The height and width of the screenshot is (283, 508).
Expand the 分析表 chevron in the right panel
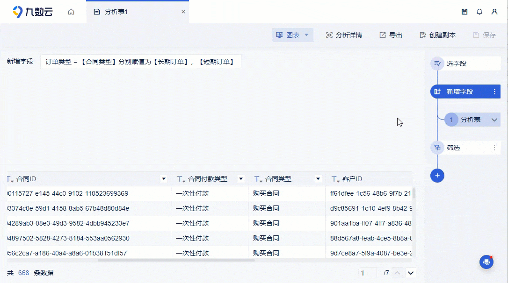click(494, 120)
